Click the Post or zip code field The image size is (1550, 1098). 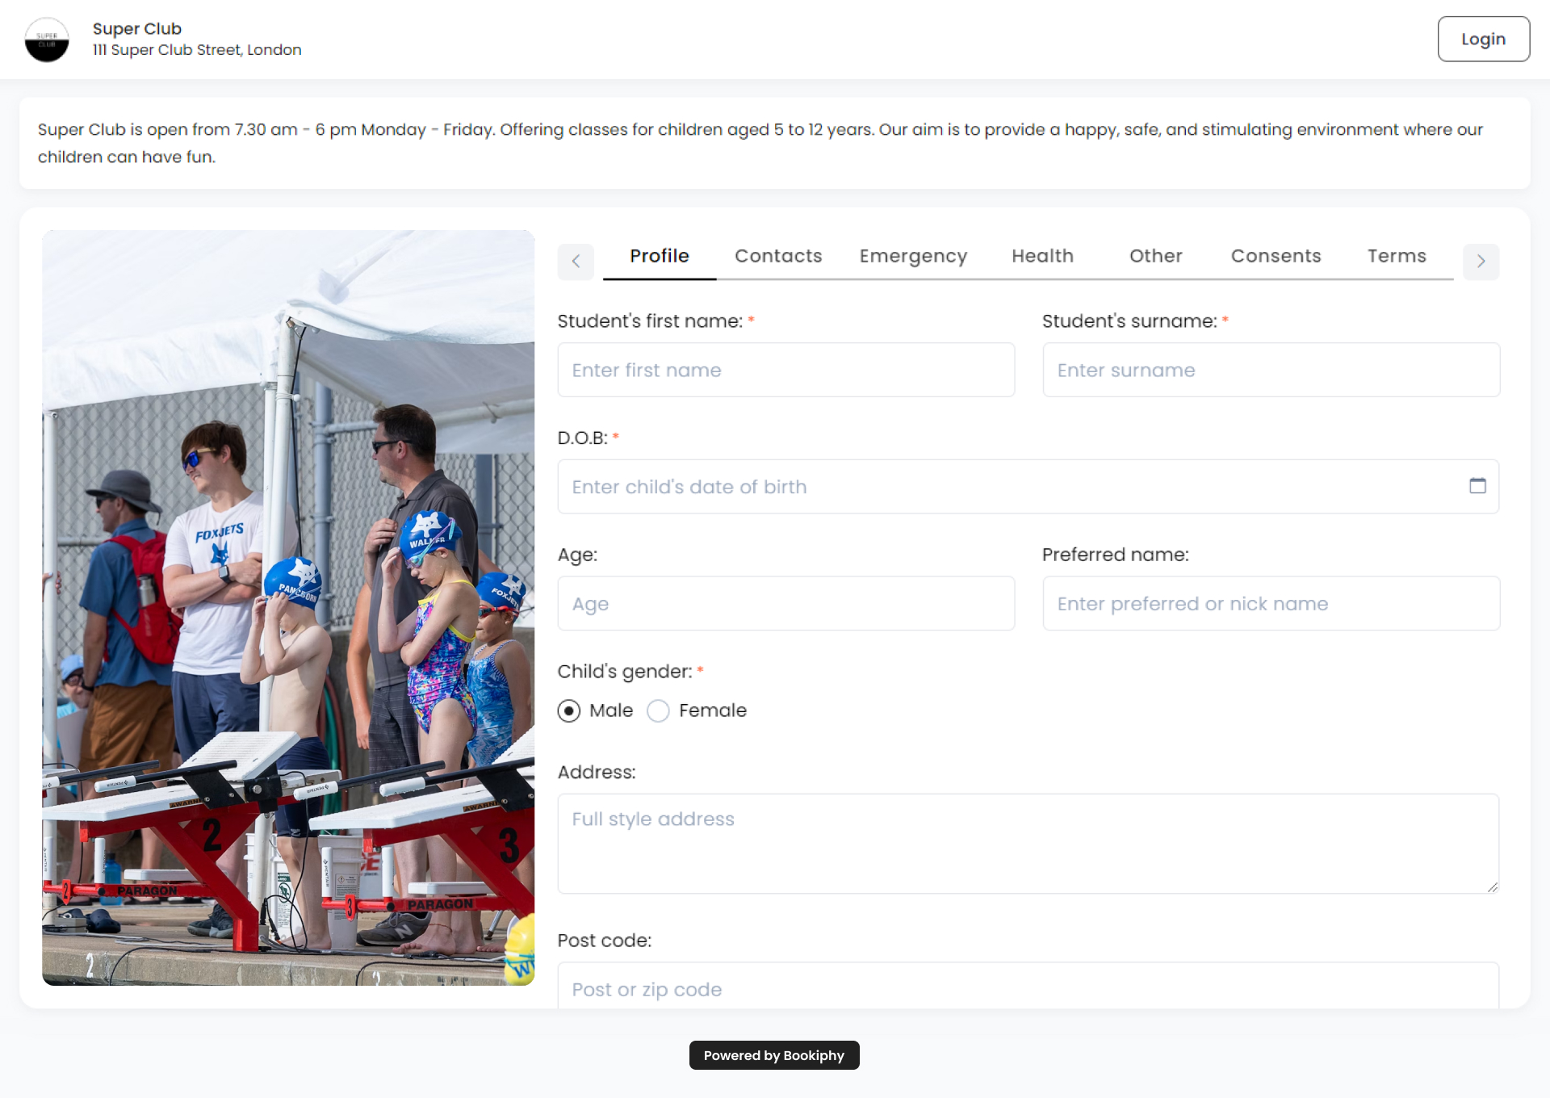coord(1027,989)
